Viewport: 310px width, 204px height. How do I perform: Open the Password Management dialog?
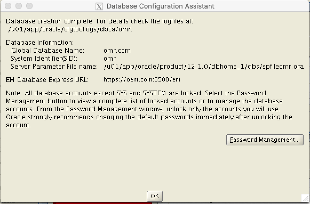[265, 140]
